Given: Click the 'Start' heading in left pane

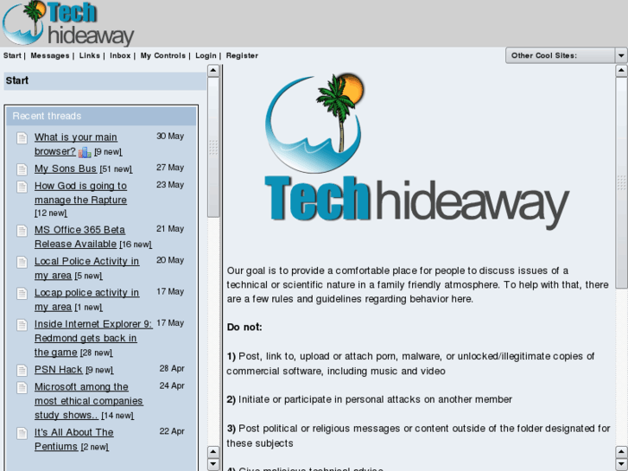Looking at the screenshot, I should coord(16,80).
